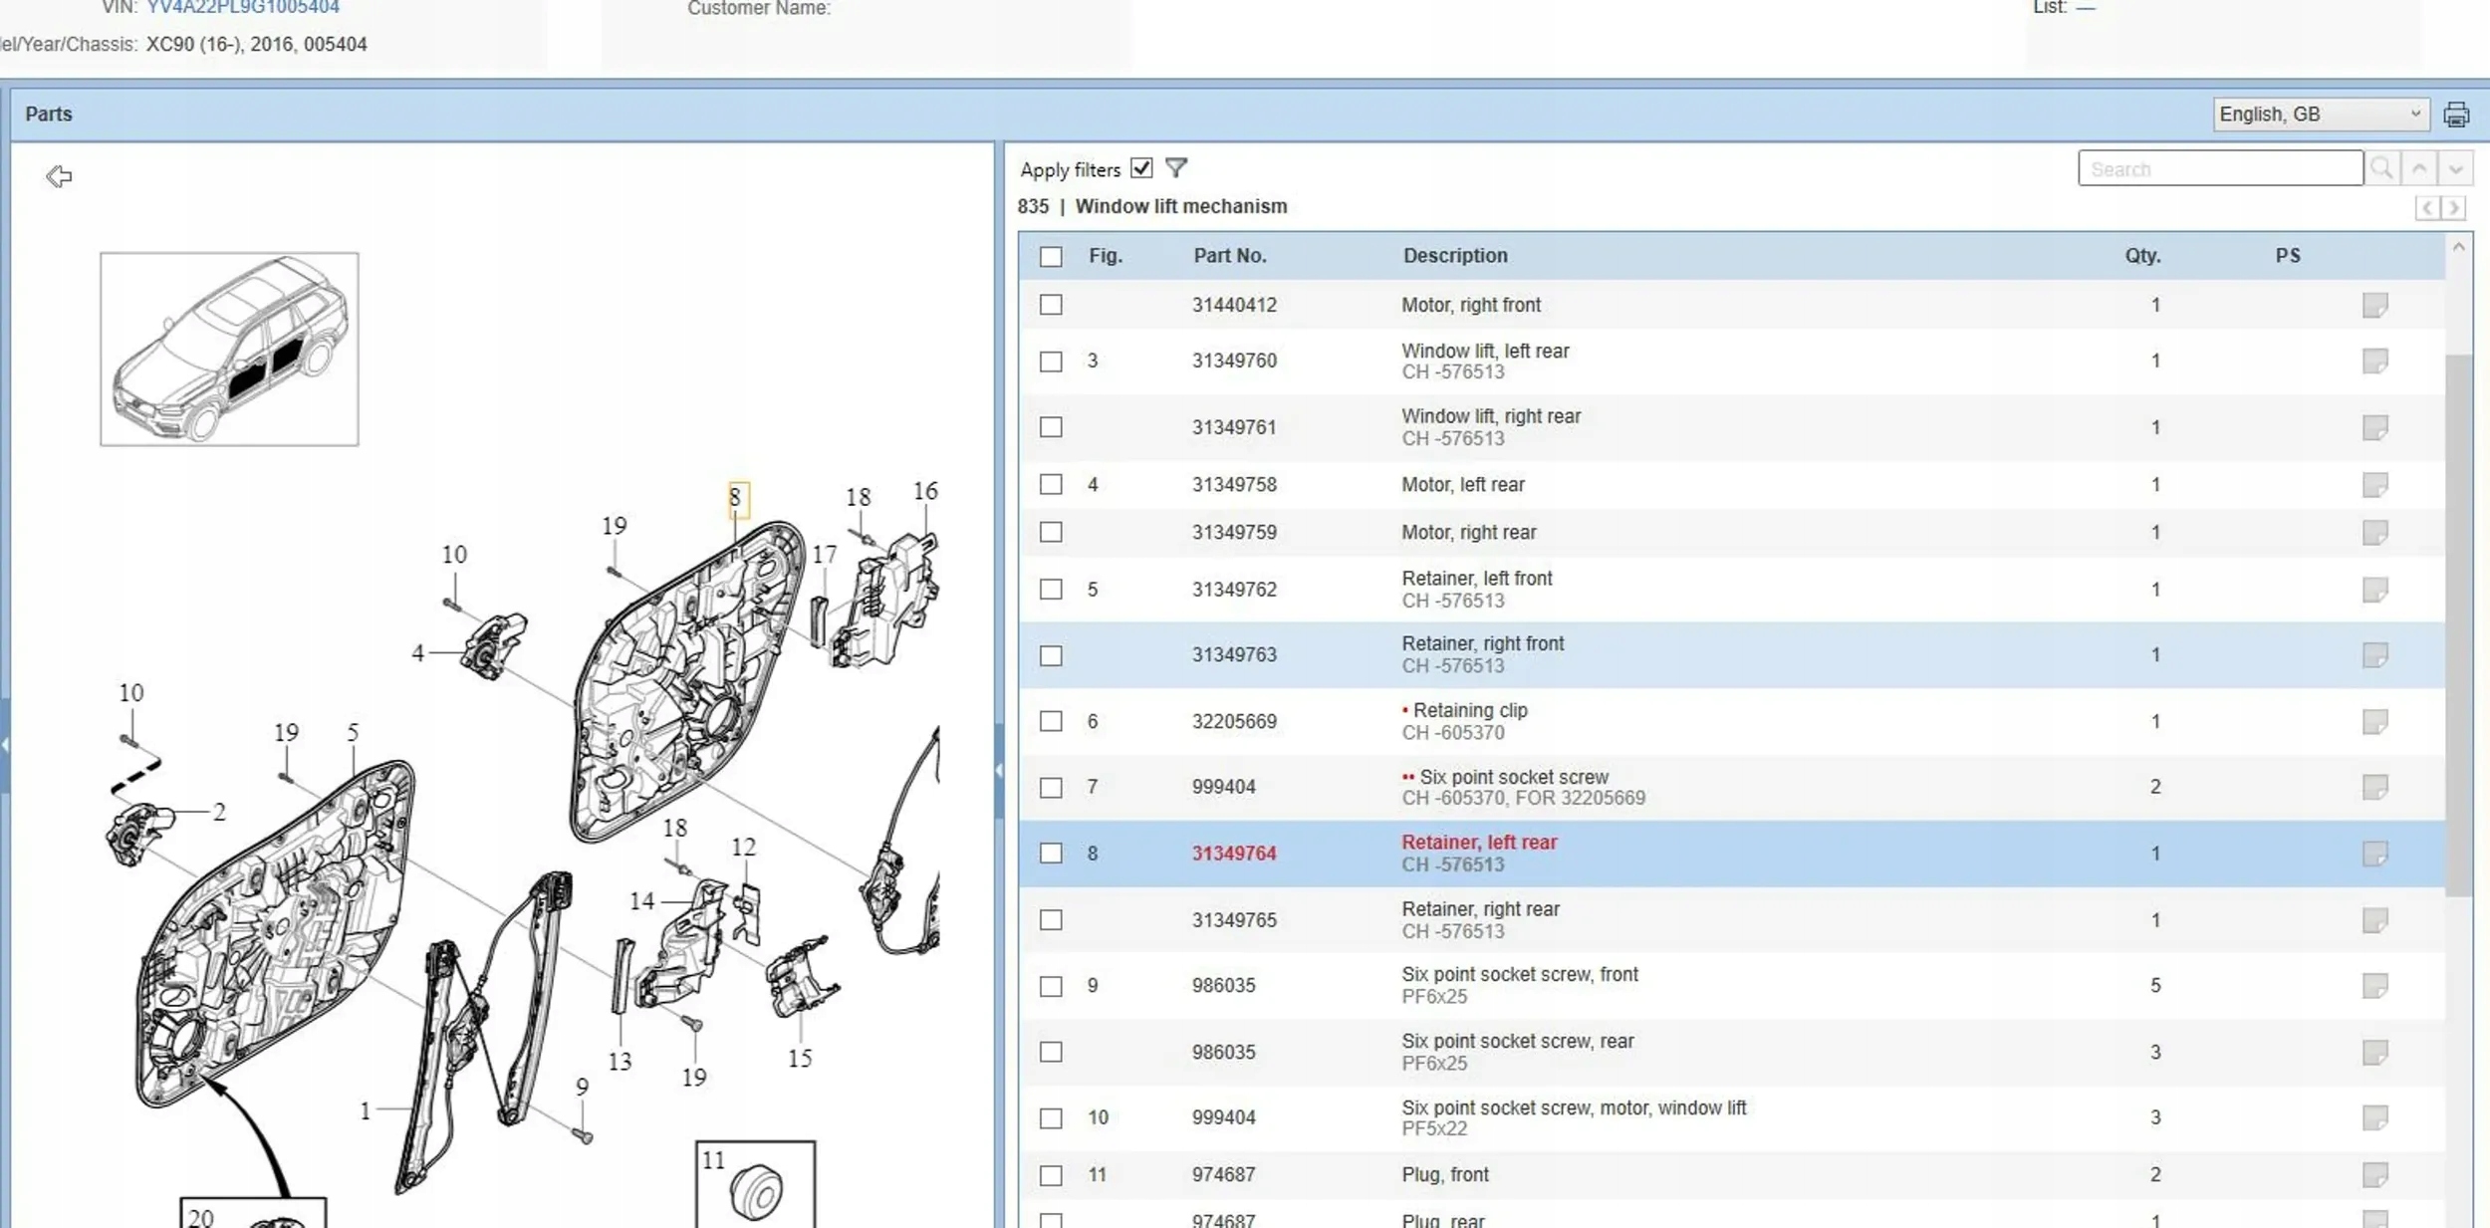Sort by Description column header
This screenshot has width=2490, height=1228.
click(1455, 256)
